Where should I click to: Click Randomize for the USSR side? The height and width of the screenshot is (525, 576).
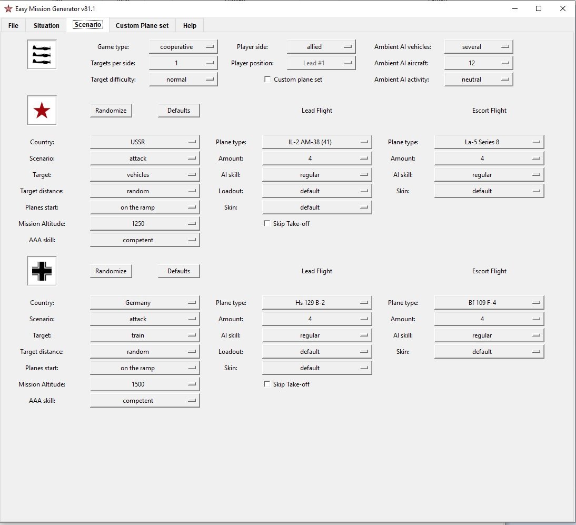[111, 111]
